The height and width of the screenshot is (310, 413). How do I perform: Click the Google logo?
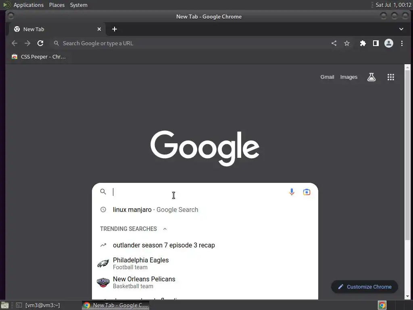[205, 149]
